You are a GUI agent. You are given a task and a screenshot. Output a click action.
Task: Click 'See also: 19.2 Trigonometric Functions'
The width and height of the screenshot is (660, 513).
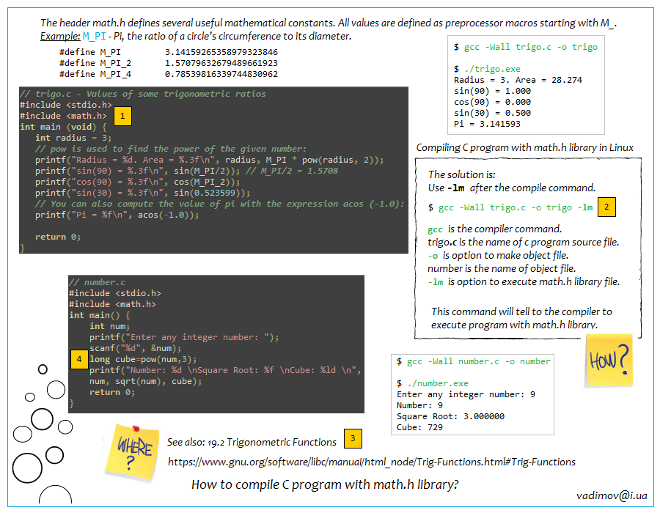252,442
